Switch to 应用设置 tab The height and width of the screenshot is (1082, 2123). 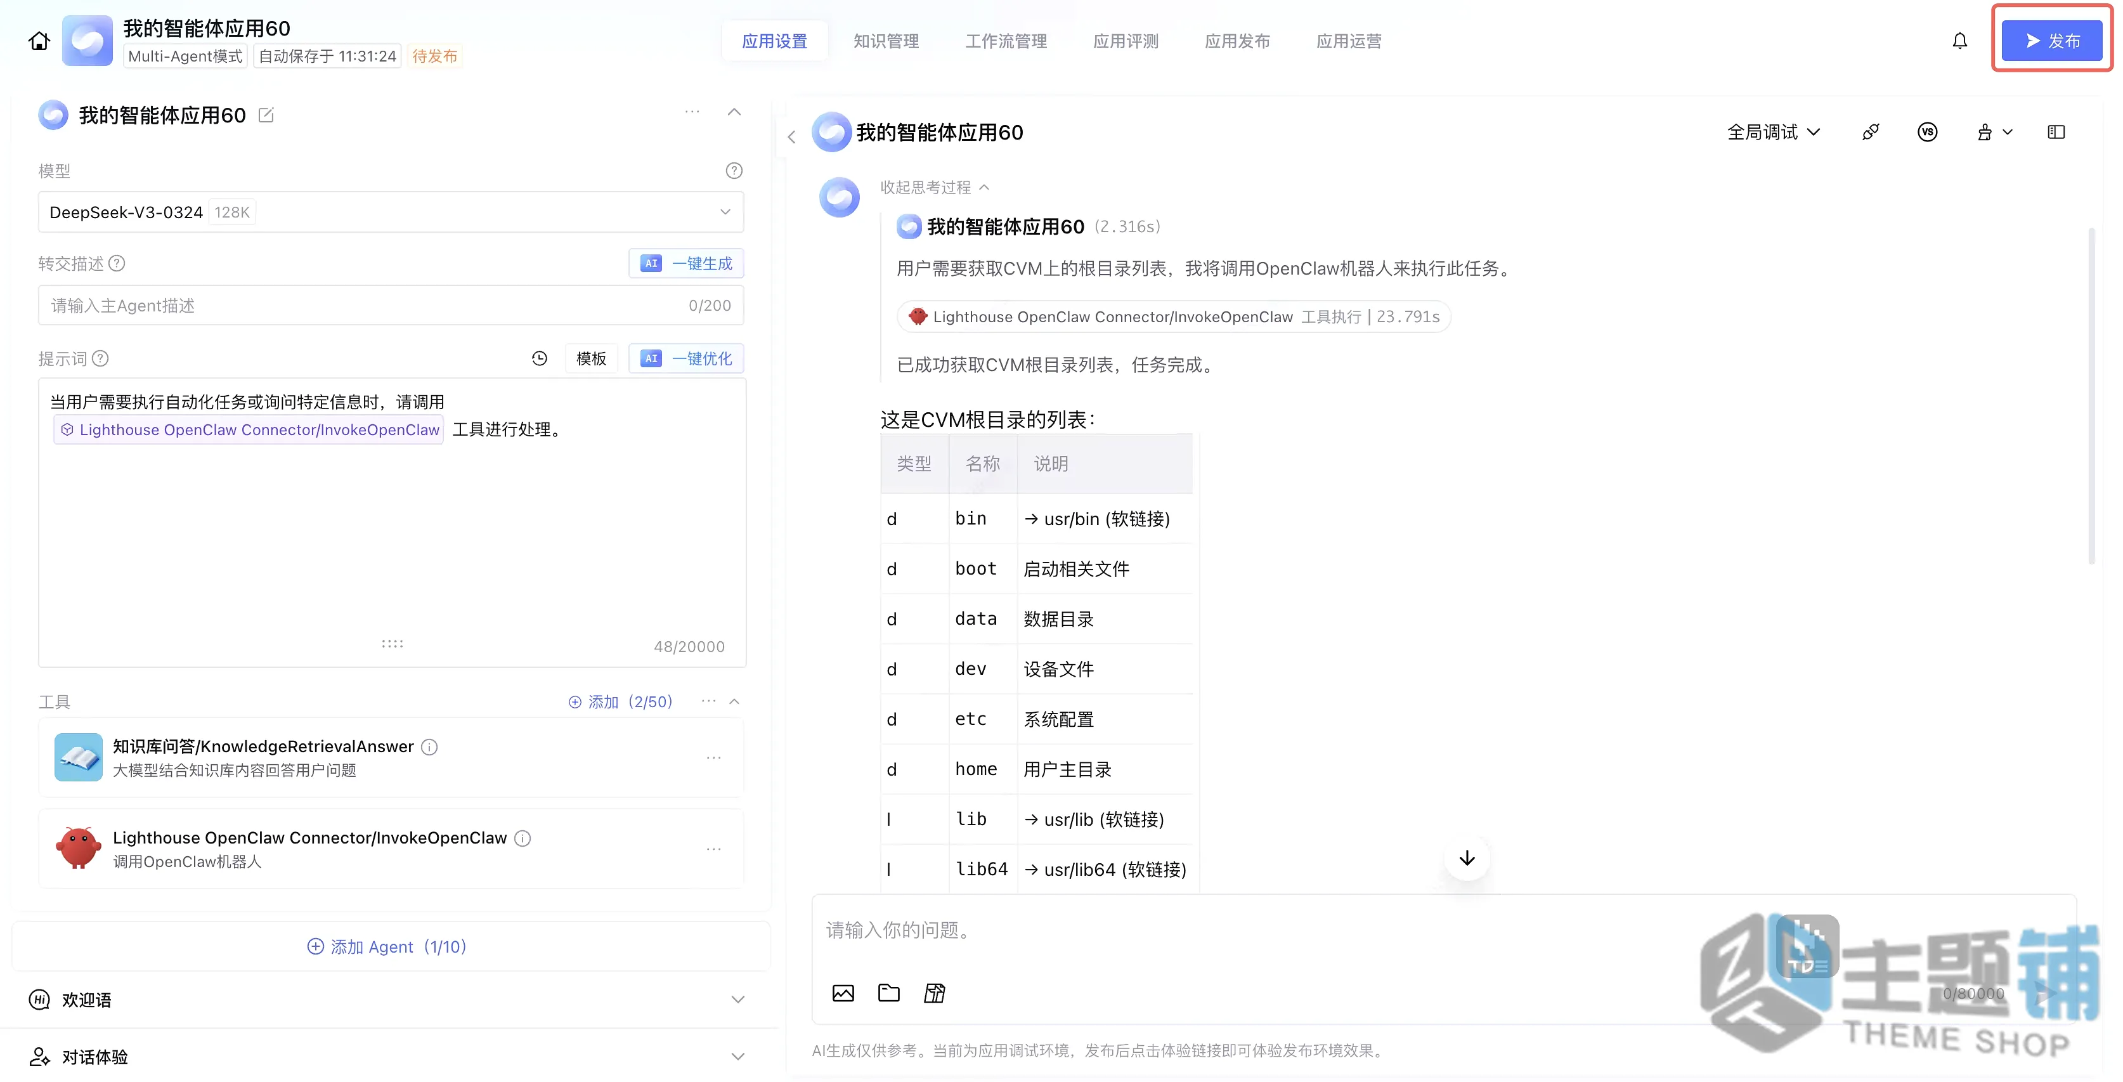(x=775, y=41)
